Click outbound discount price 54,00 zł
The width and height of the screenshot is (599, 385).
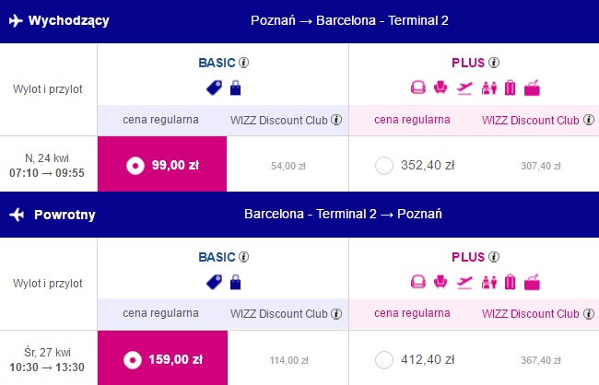288,166
